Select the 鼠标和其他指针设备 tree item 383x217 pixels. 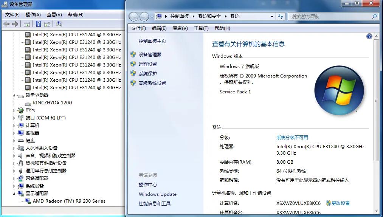pos(46,163)
